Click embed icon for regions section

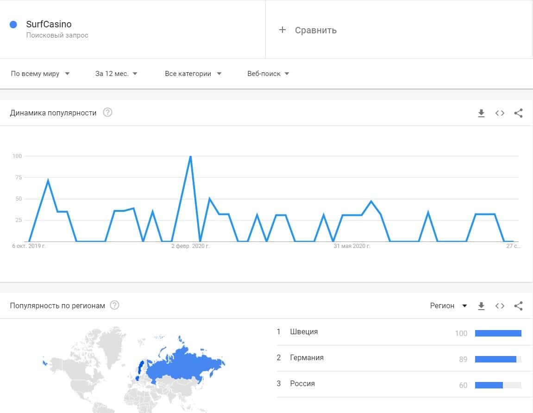coord(500,306)
